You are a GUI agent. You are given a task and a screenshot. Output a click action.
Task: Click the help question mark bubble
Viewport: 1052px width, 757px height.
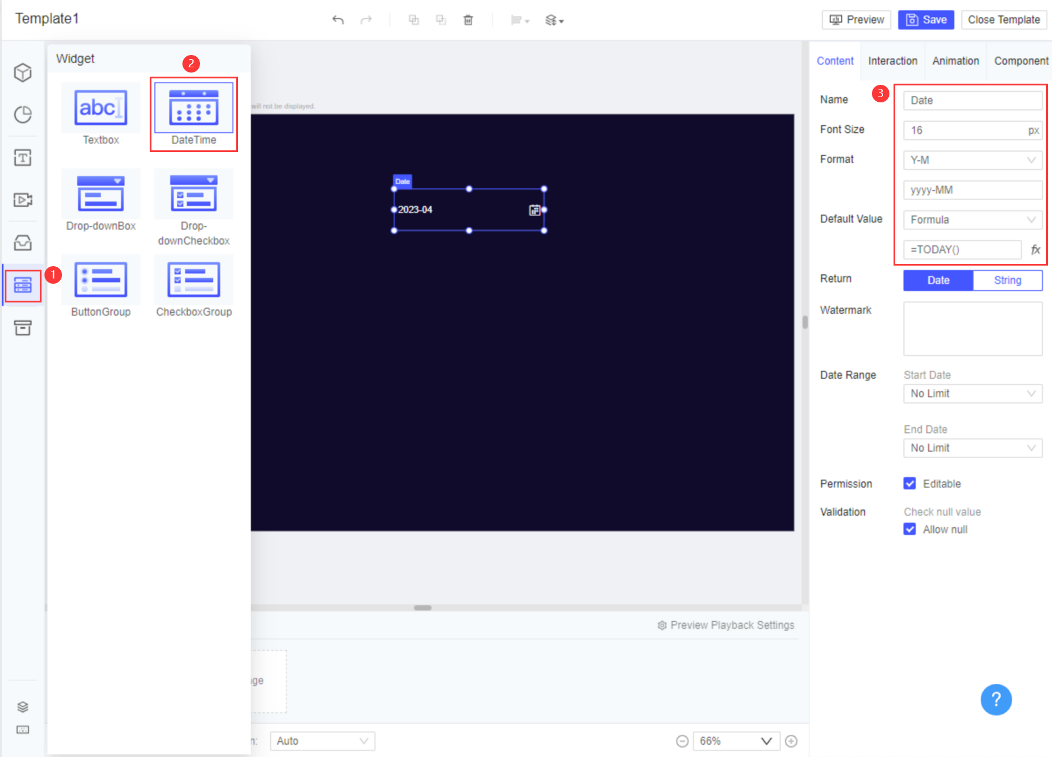pyautogui.click(x=996, y=700)
